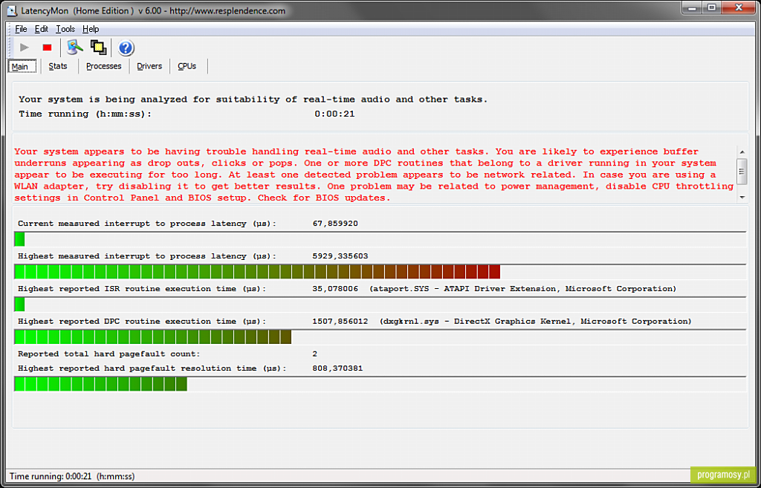Viewport: 761px width, 488px height.
Task: Click the ISR routine execution time bar
Action: (380, 304)
